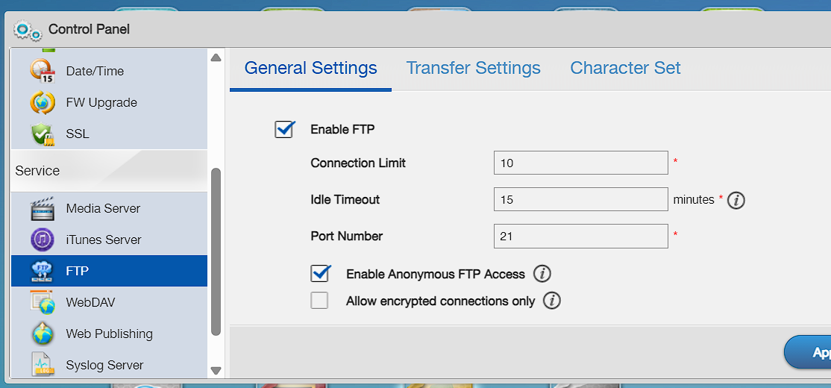Click the Syslog Server icon
This screenshot has width=831, height=388.
coord(43,365)
